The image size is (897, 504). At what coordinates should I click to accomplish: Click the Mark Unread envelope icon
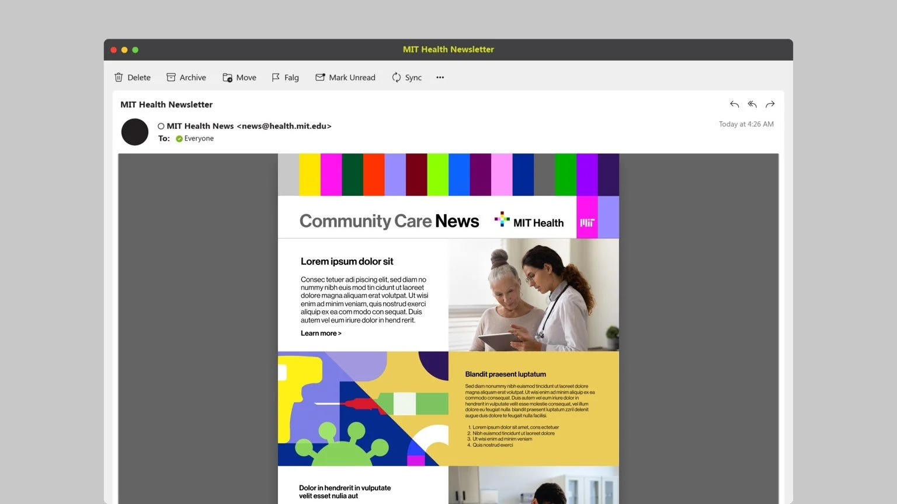coord(320,77)
